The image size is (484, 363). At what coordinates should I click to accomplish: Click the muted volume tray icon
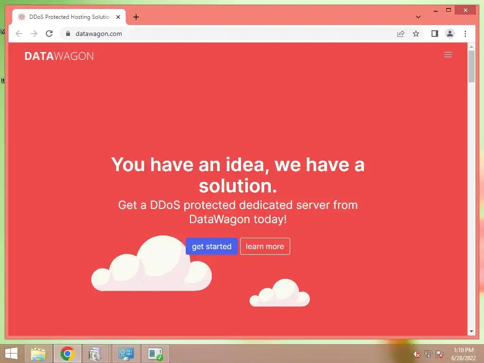[416, 354]
